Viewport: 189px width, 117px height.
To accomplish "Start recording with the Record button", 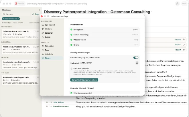I will click(20, 4).
